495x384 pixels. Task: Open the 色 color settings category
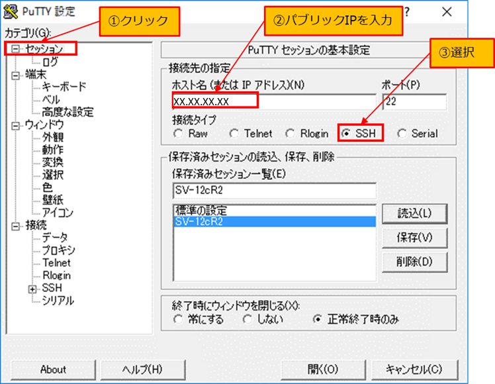click(x=47, y=187)
